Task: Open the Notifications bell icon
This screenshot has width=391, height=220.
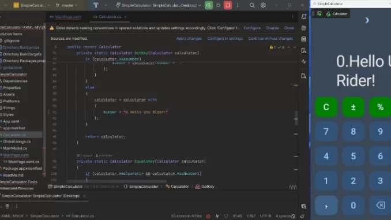Action: 303,17
